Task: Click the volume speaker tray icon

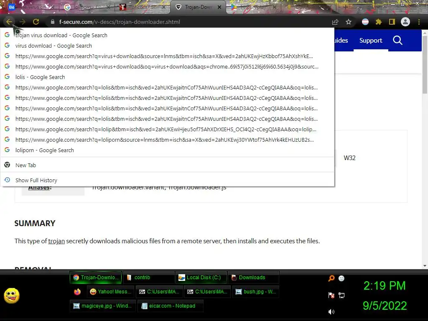Action: (x=331, y=312)
